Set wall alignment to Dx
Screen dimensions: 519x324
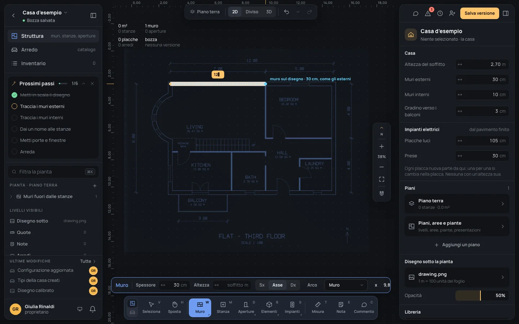(x=293, y=285)
